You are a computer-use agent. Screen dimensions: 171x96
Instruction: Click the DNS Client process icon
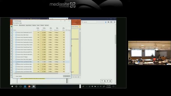tap(16, 35)
